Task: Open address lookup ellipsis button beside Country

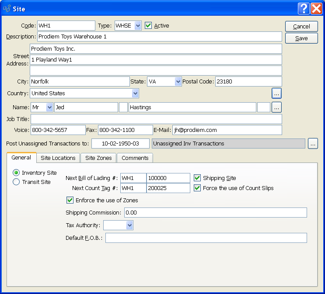Action: (276, 93)
